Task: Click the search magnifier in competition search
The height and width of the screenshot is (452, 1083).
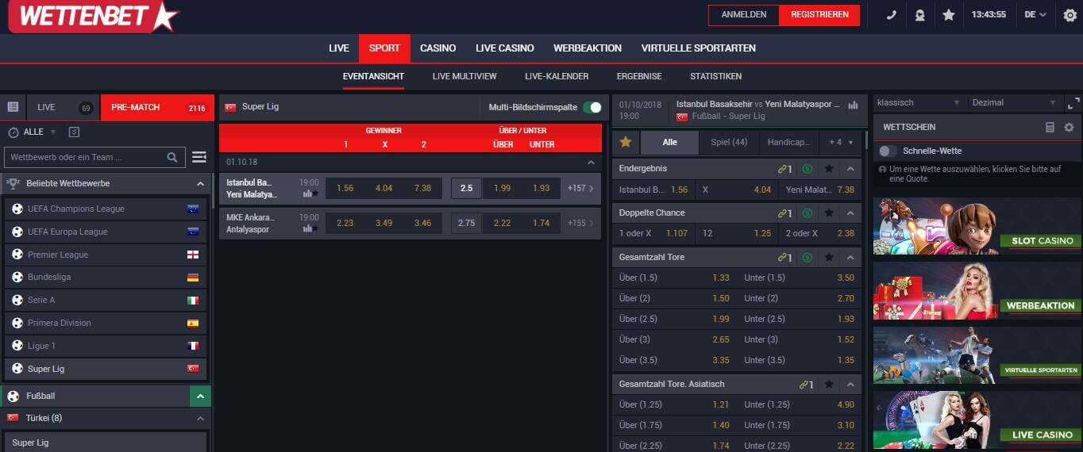Action: click(172, 157)
